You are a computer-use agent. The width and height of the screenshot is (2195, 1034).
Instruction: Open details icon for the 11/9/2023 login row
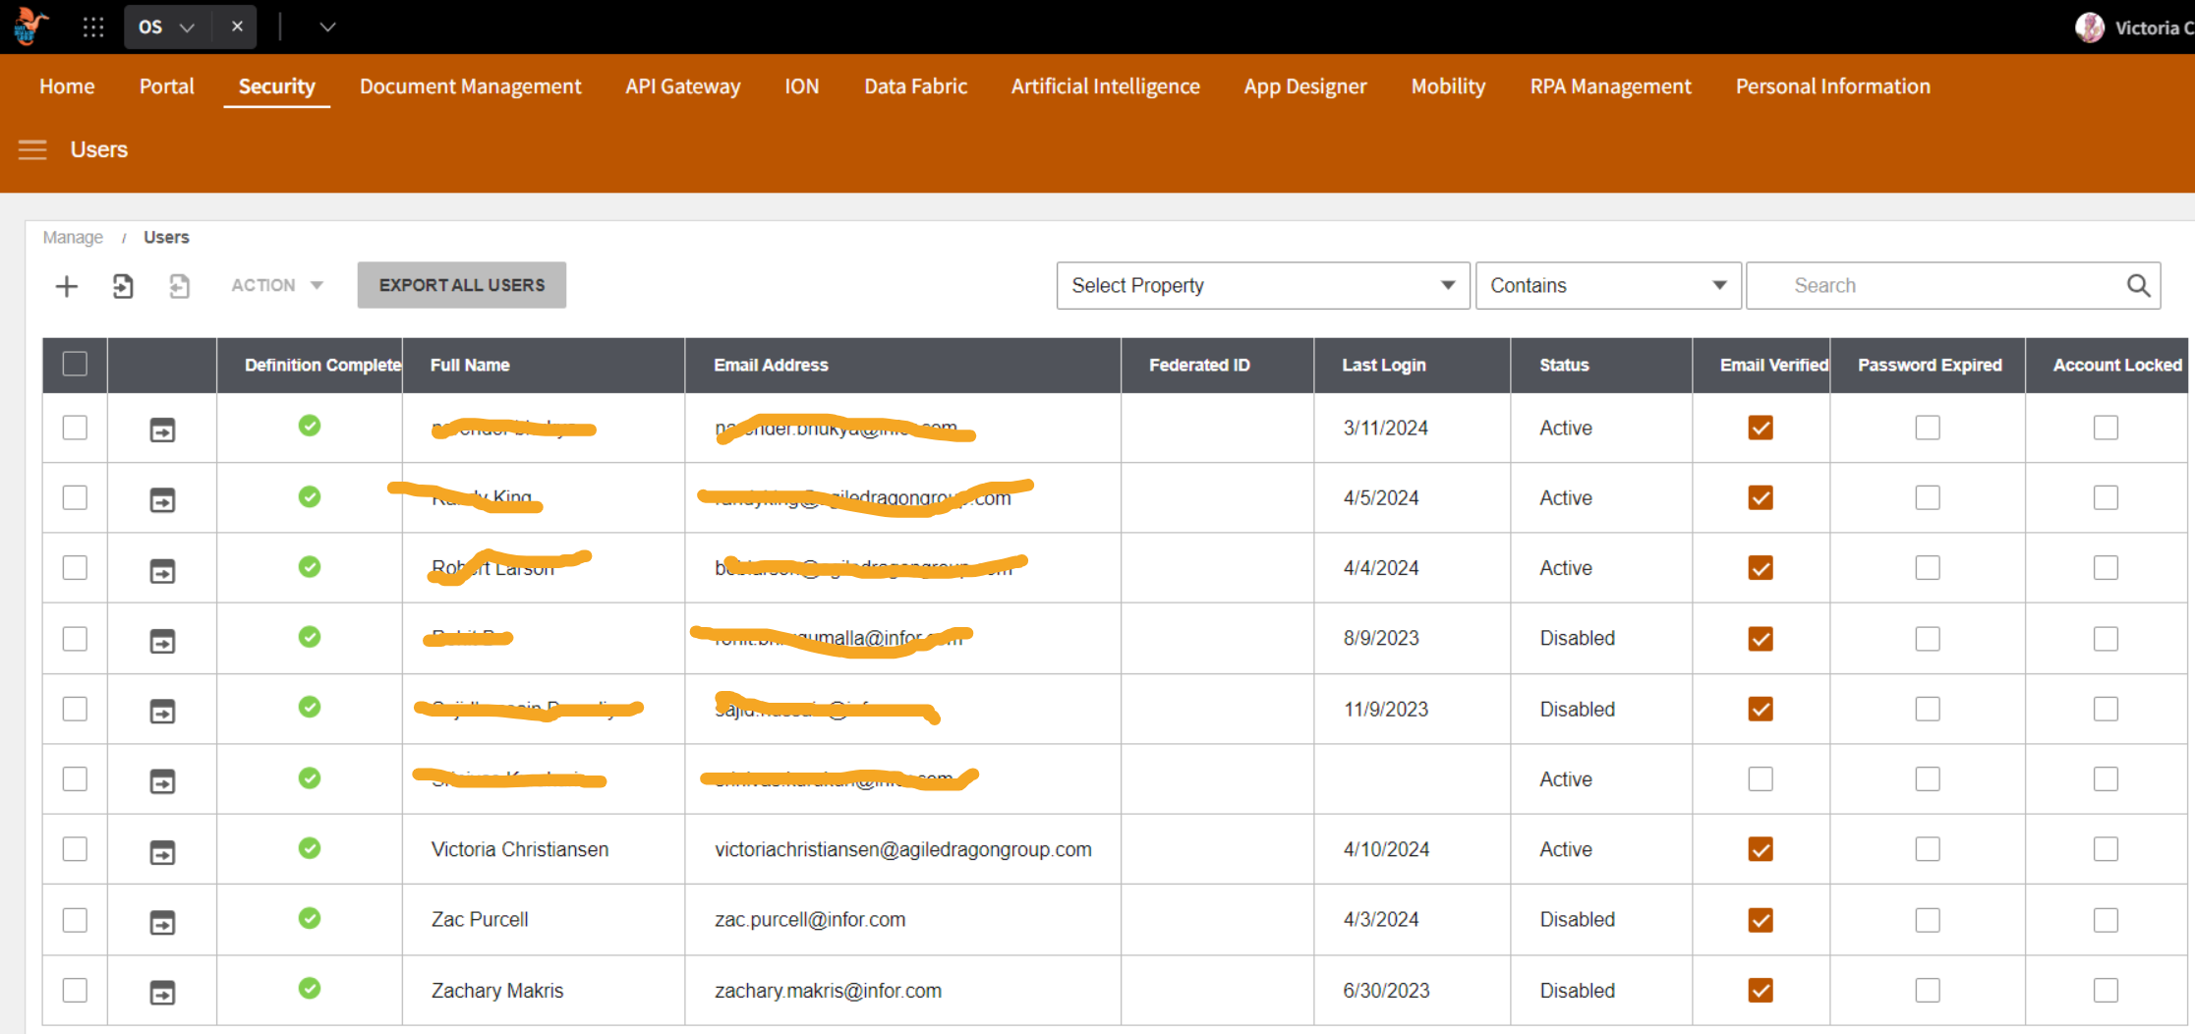click(162, 711)
